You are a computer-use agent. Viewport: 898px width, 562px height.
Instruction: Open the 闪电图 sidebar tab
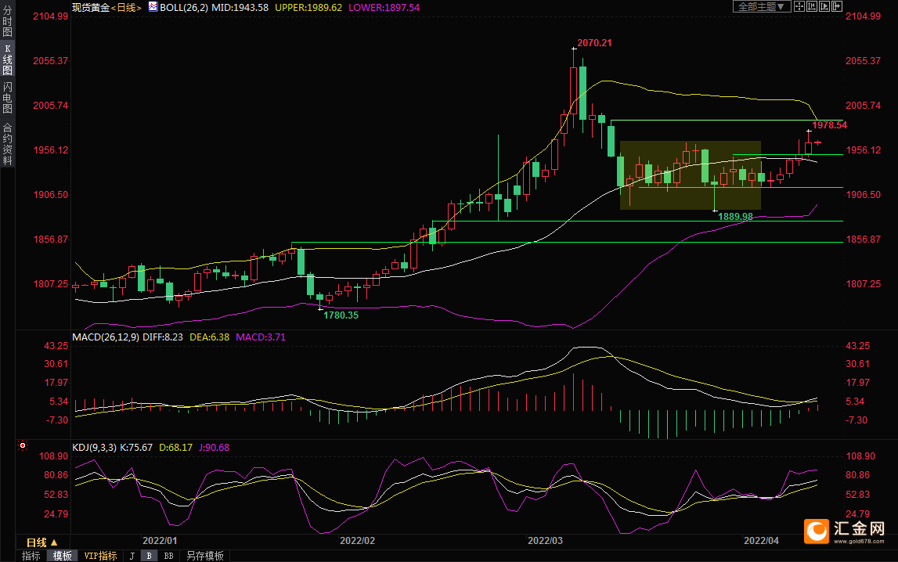[x=8, y=97]
